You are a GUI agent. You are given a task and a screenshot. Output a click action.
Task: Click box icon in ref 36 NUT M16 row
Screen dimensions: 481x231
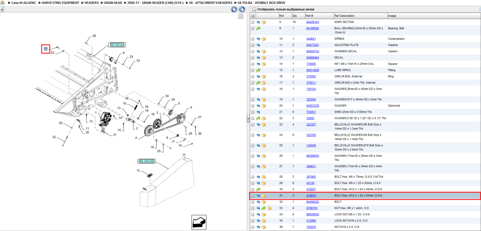264,227
